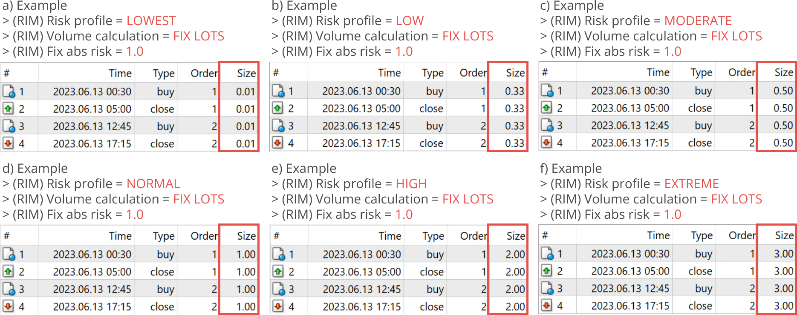Click the green up-arrow close icon in the HIGH table
Viewport: 797px width, 315px height.
(278, 271)
